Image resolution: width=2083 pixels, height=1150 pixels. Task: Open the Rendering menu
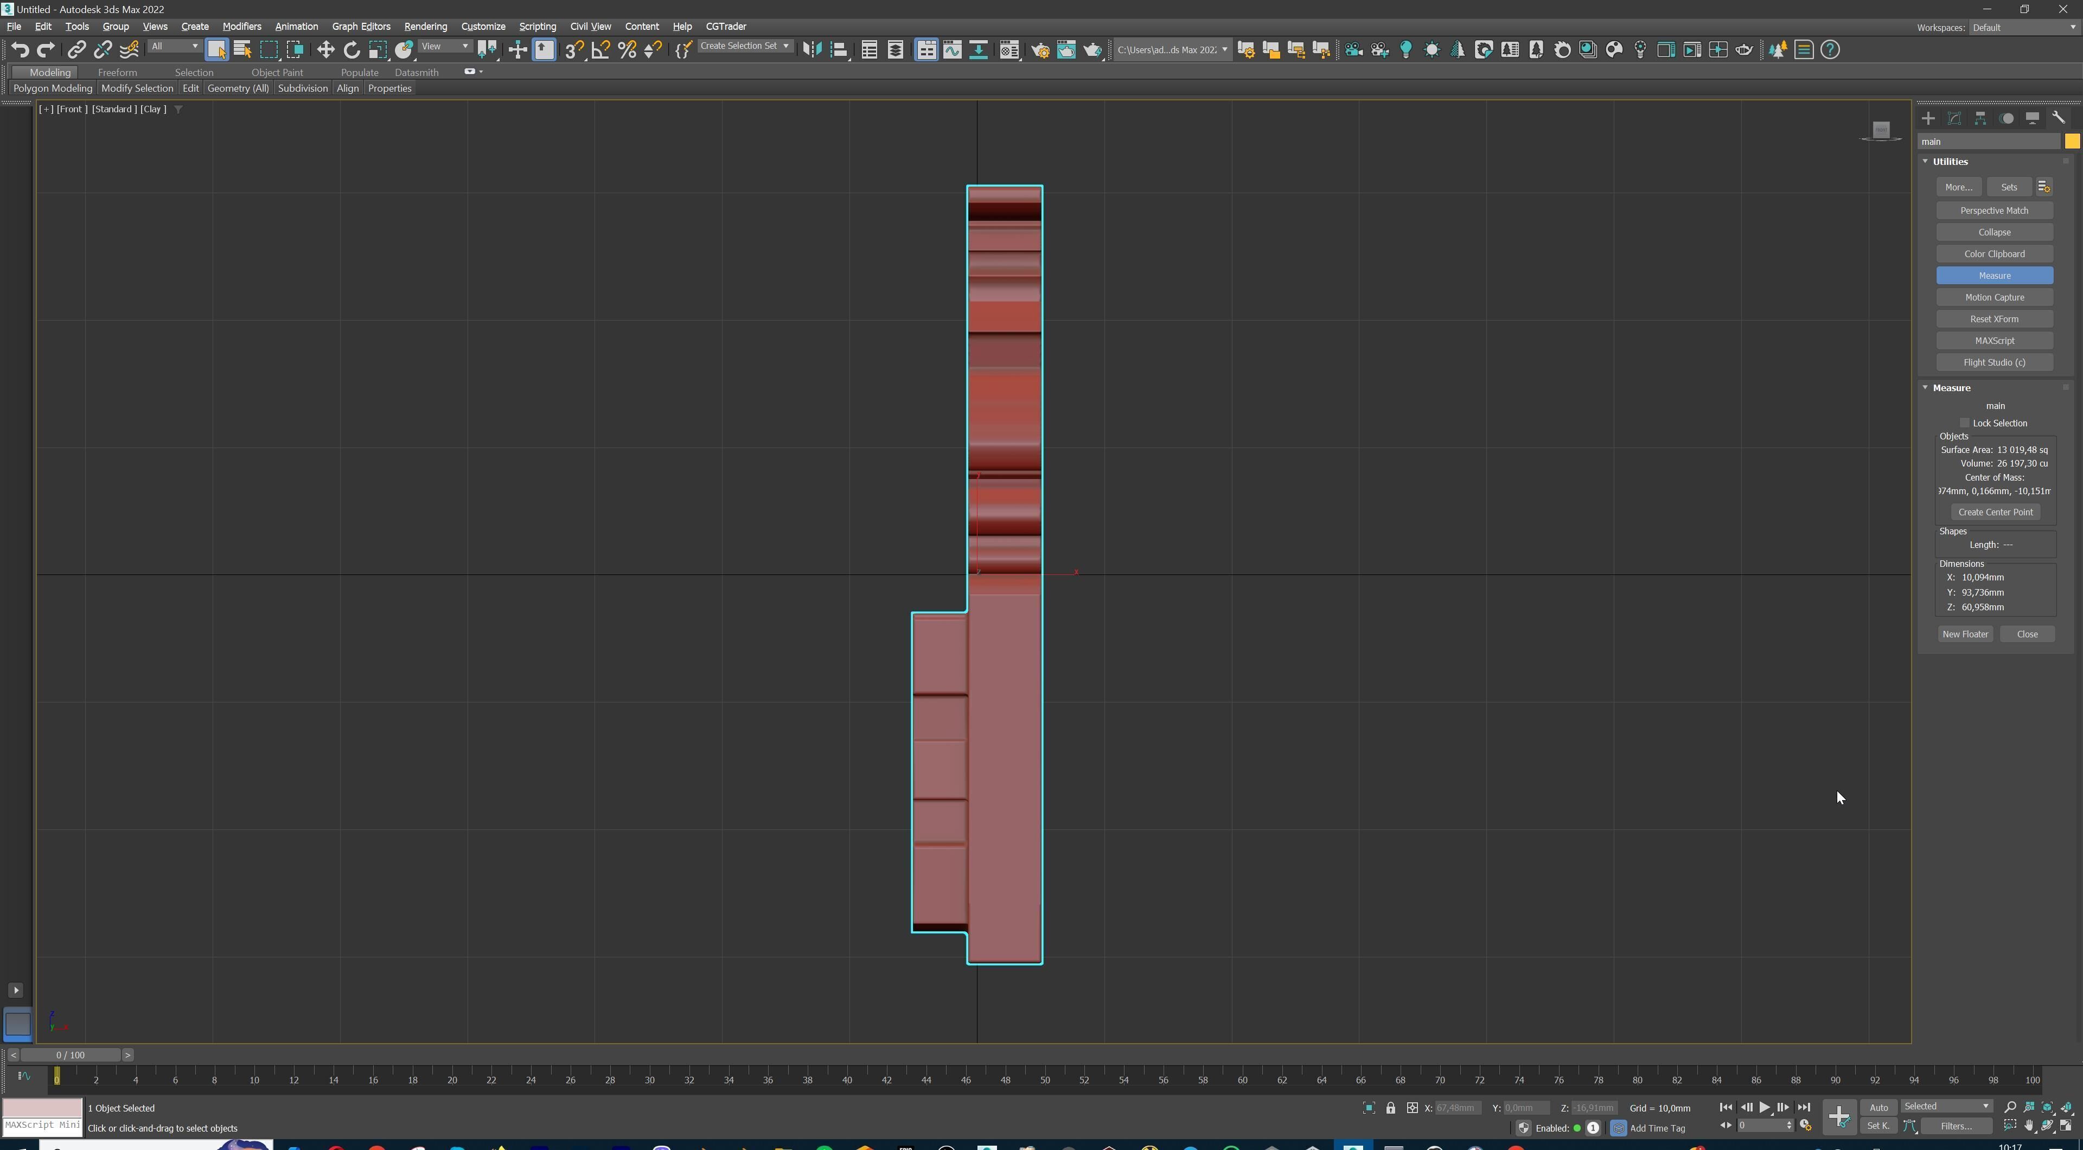point(425,26)
